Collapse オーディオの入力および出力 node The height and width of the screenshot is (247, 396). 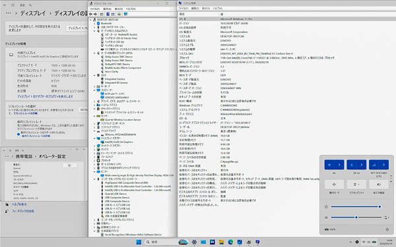click(94, 31)
